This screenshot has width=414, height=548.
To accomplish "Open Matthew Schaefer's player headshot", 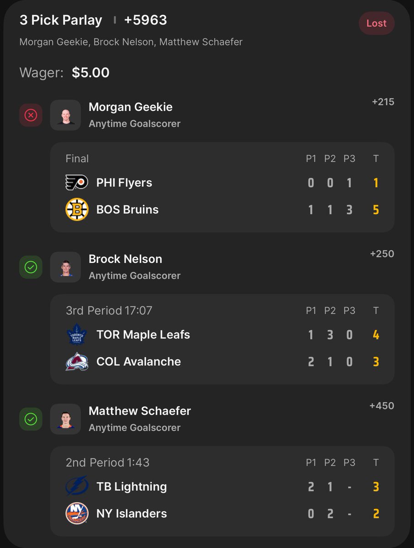I will (65, 419).
